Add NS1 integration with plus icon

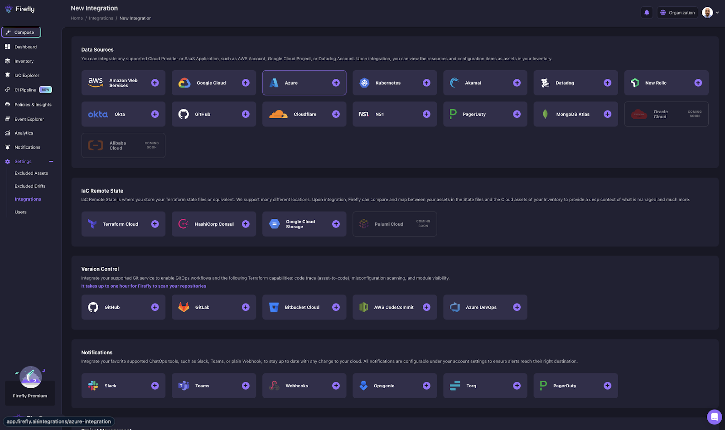click(426, 114)
